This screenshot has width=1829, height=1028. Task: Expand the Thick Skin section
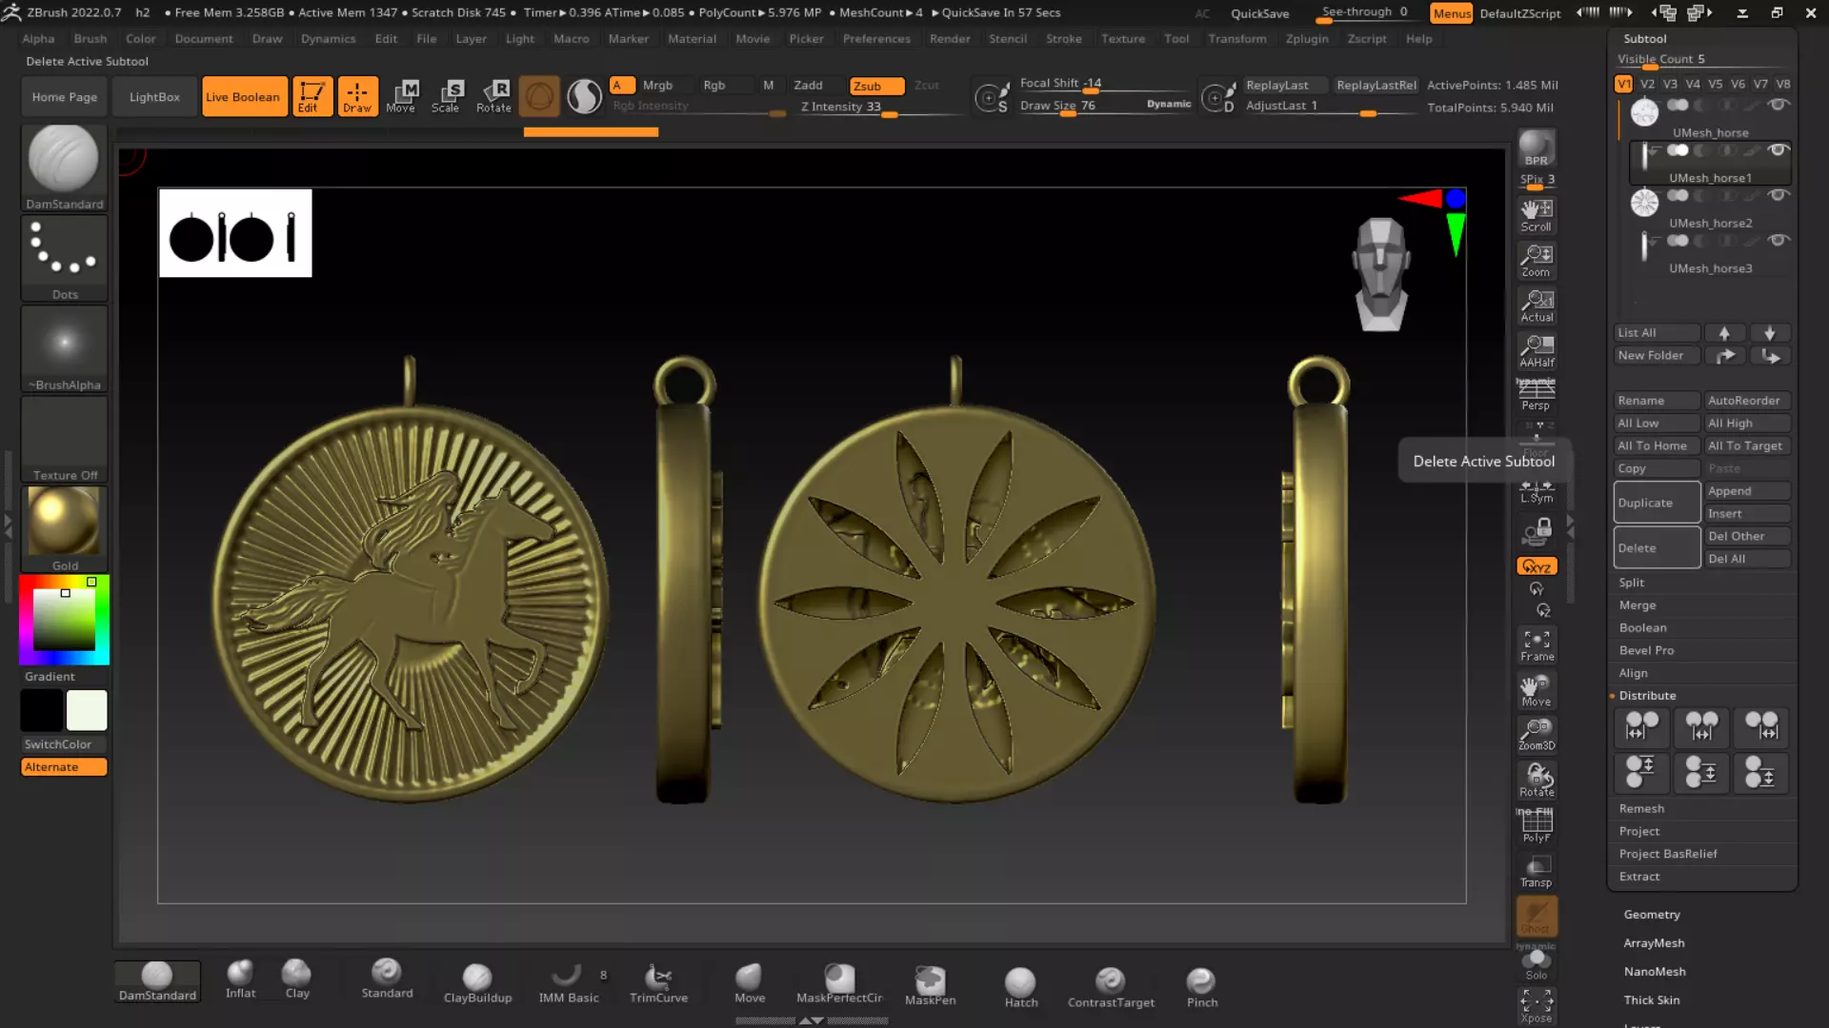click(x=1652, y=1000)
